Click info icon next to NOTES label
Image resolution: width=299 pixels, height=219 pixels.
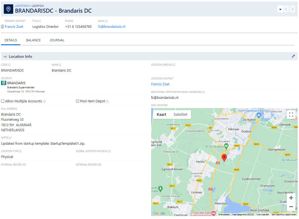[x=10, y=137]
